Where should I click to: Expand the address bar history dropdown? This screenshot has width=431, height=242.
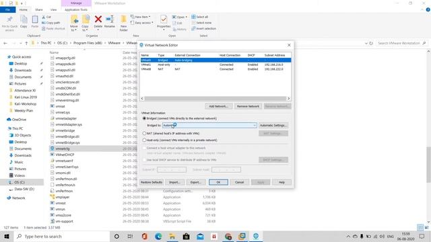coord(366,43)
